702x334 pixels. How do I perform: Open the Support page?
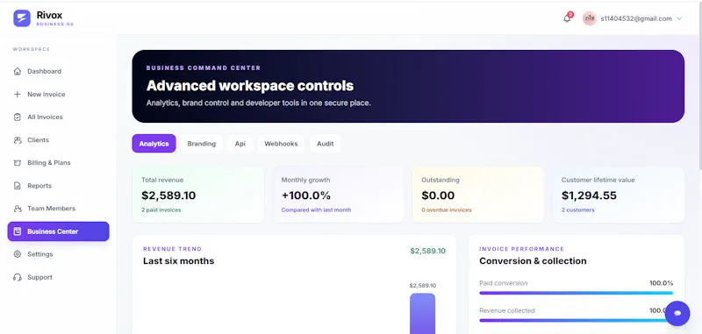[58, 277]
